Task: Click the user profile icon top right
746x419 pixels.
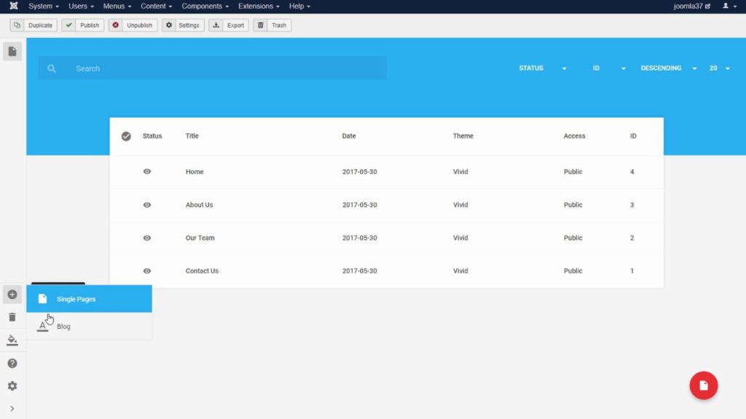Action: [x=729, y=6]
